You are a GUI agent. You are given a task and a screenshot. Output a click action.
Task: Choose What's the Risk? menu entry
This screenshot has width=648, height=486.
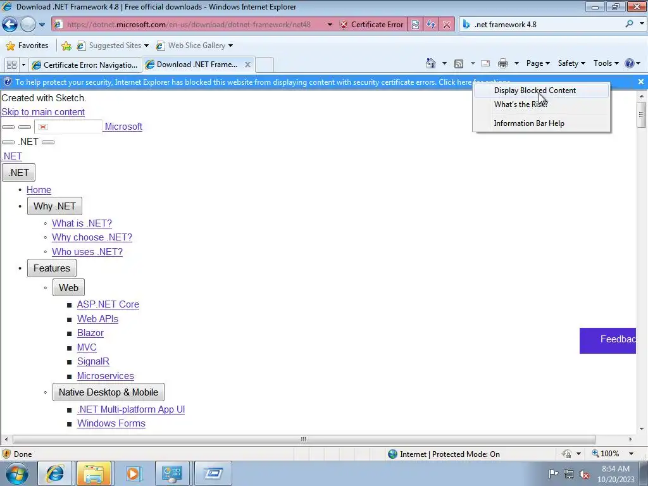coord(541,104)
